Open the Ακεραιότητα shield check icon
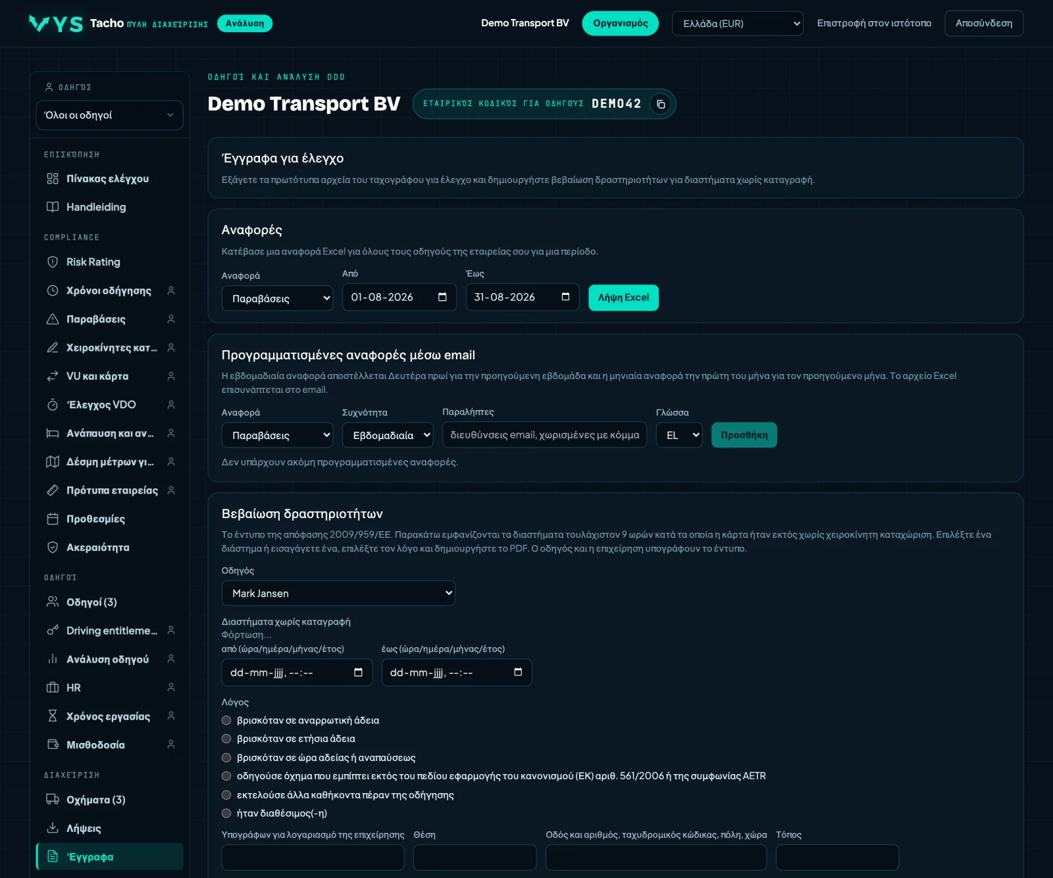The width and height of the screenshot is (1053, 878). coord(53,547)
